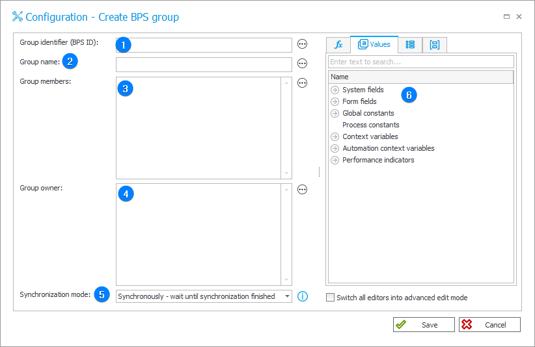Expand Performance indicators node
This screenshot has width=535, height=347.
[x=335, y=160]
